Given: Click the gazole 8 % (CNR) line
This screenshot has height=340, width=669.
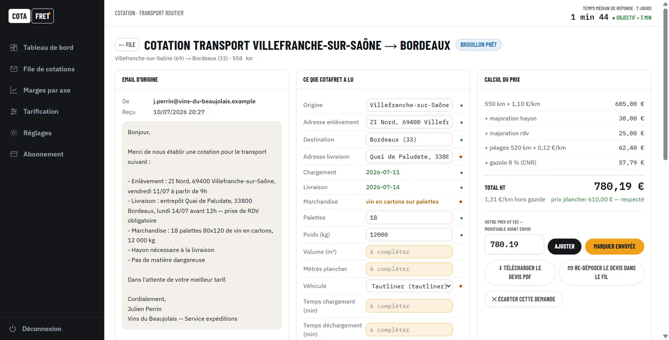Looking at the screenshot, I should [x=564, y=163].
